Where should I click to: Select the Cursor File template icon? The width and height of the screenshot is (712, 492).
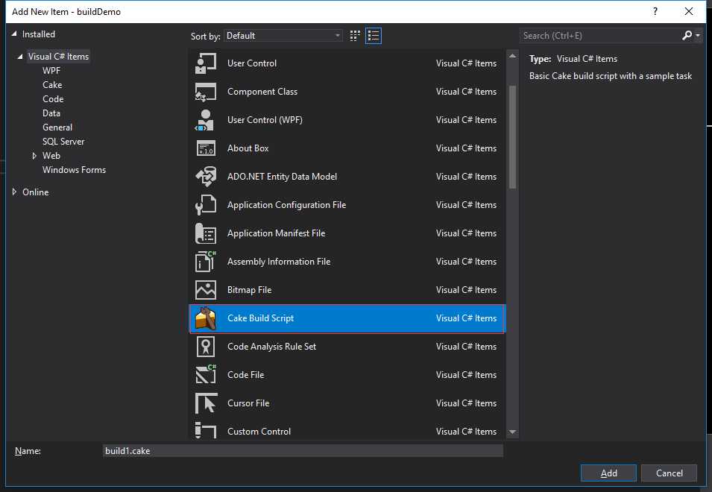pos(207,403)
